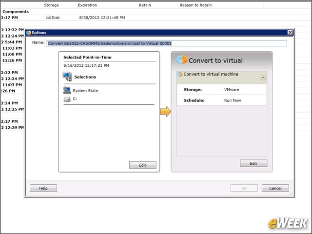
Task: Edit the Selected Point-in-Time selections
Action: 143,165
